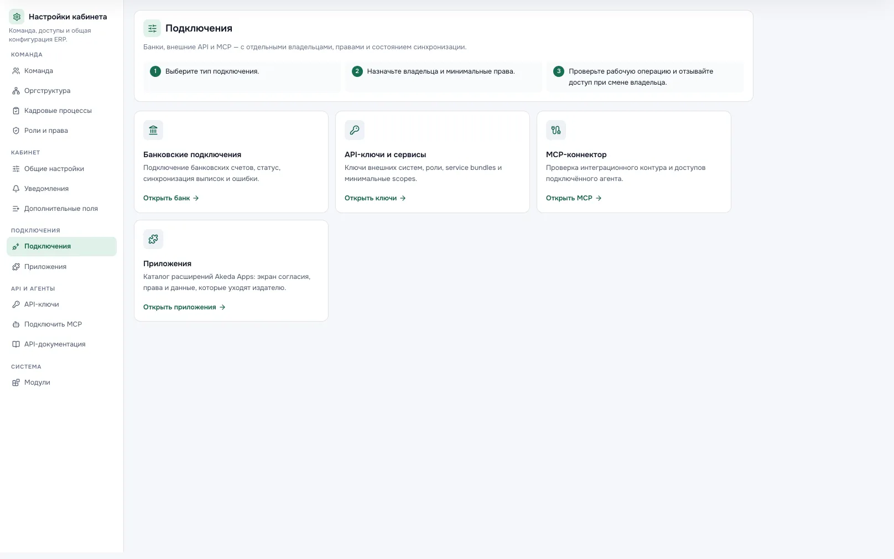Click the Открыть приложения link

pos(184,307)
